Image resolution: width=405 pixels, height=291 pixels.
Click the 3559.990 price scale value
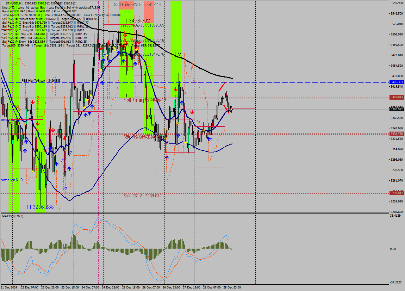click(x=397, y=3)
